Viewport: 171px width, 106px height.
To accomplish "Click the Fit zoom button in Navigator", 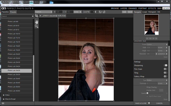I will pyautogui.click(x=147, y=39).
